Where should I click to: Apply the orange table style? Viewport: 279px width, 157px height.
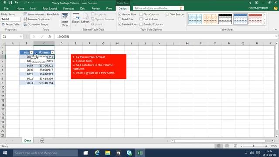click(x=210, y=19)
